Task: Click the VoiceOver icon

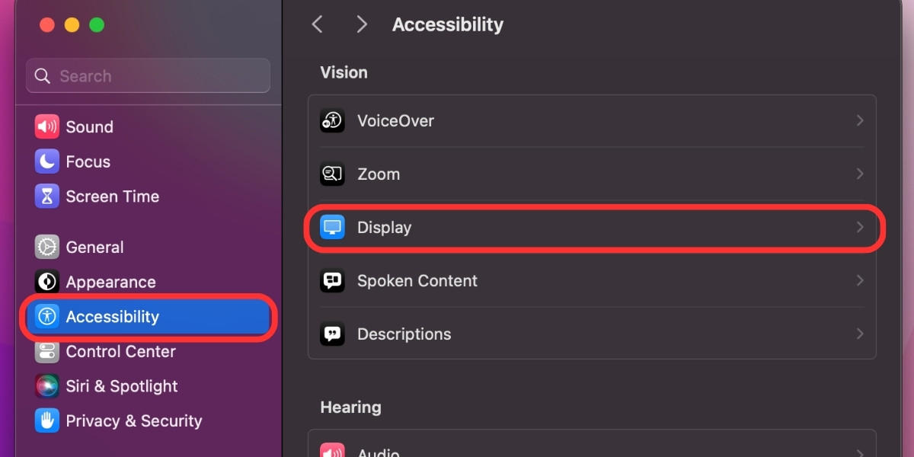Action: coord(332,120)
